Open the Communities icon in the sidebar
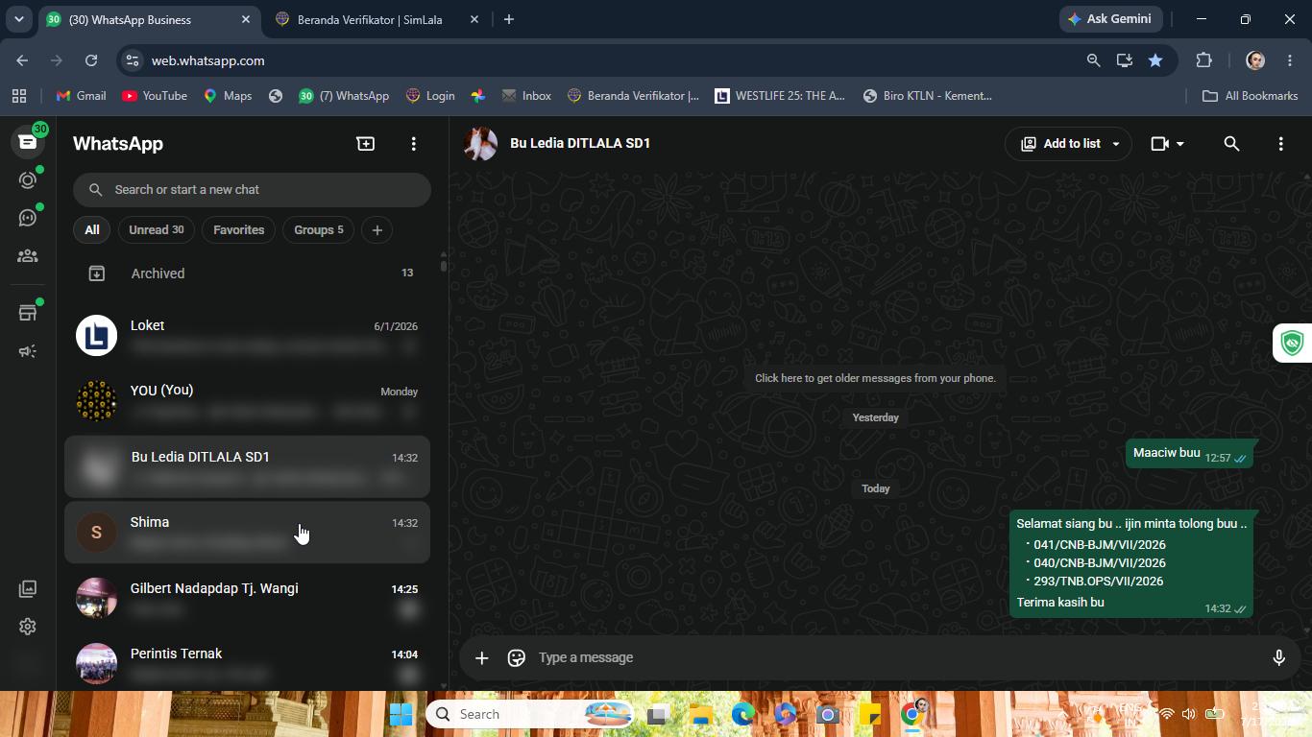The image size is (1312, 737). 28,256
